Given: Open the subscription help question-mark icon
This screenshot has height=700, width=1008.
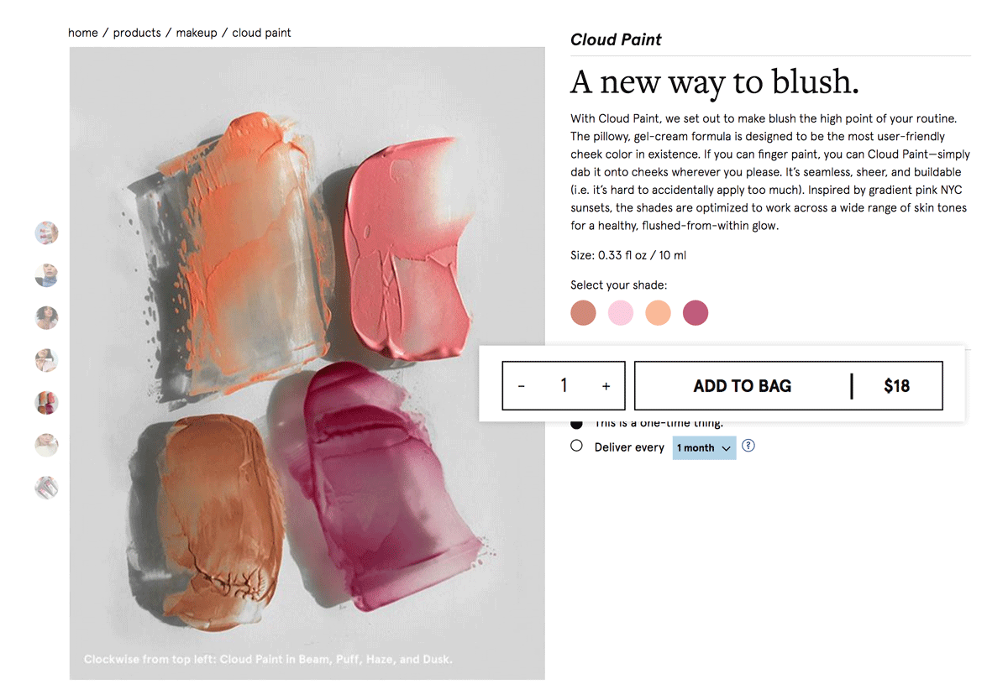Looking at the screenshot, I should 748,446.
